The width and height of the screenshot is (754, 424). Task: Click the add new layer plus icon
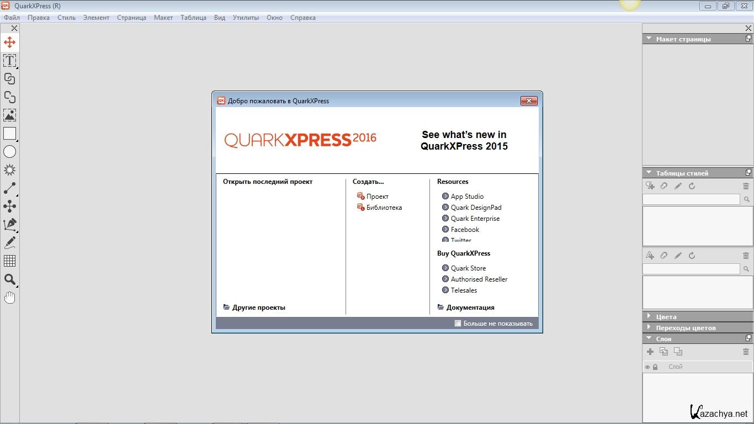click(x=650, y=352)
